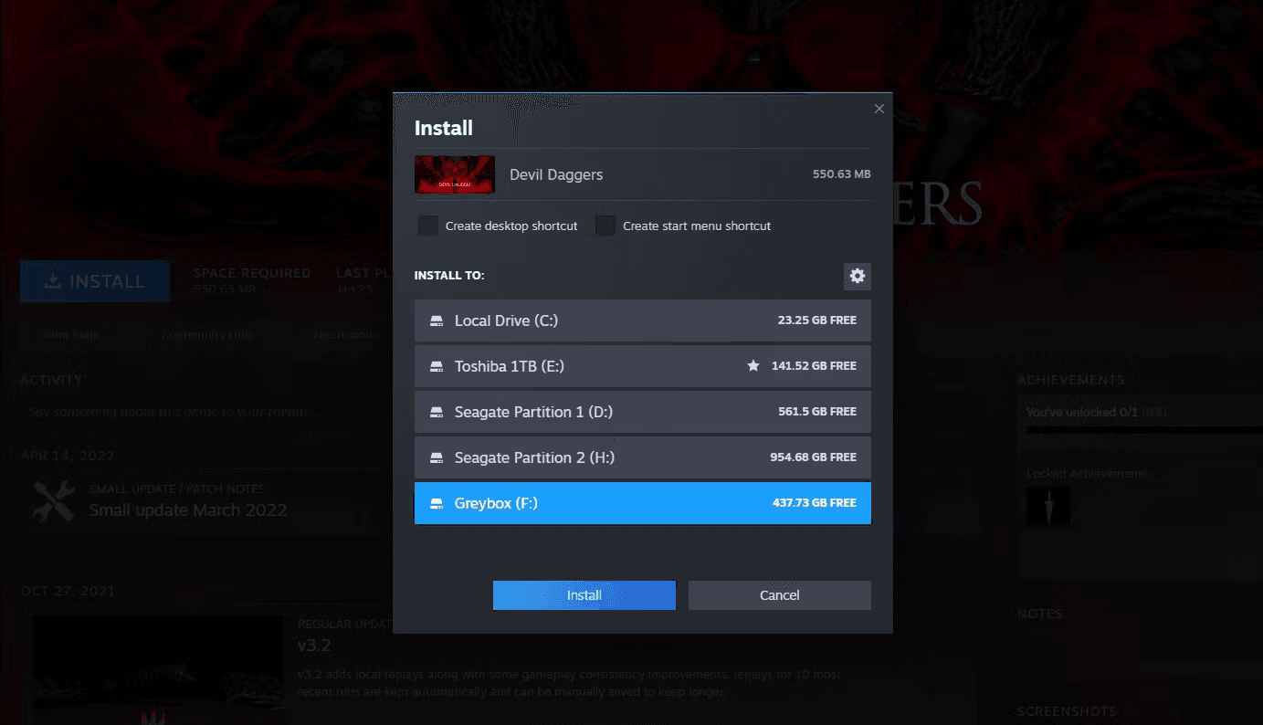Image resolution: width=1263 pixels, height=725 pixels.
Task: Select Local Drive (C:) as install location
Action: coord(642,320)
